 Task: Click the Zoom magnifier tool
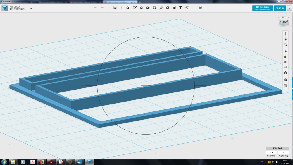click(286, 45)
